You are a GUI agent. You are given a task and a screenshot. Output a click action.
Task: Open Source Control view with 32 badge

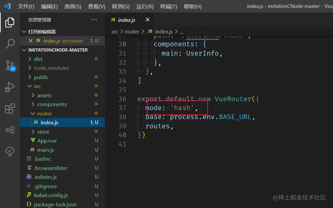pos(10,66)
